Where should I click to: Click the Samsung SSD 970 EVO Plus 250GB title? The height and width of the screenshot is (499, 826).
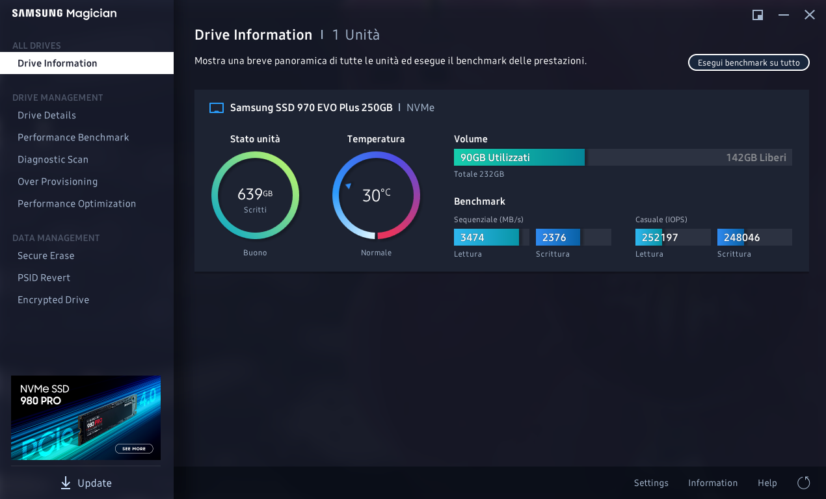tap(311, 108)
